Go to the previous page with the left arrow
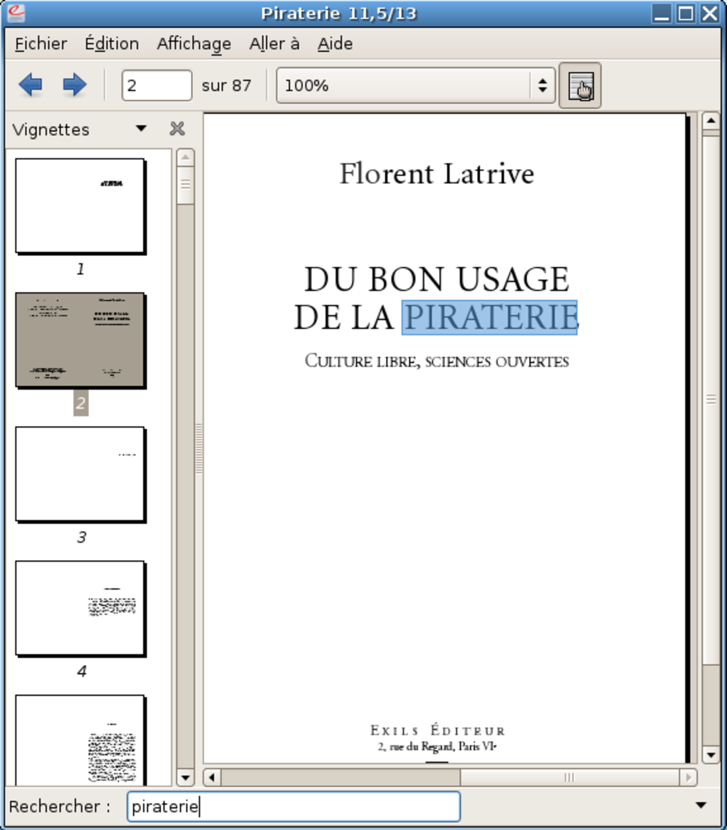The height and width of the screenshot is (830, 727). (30, 85)
